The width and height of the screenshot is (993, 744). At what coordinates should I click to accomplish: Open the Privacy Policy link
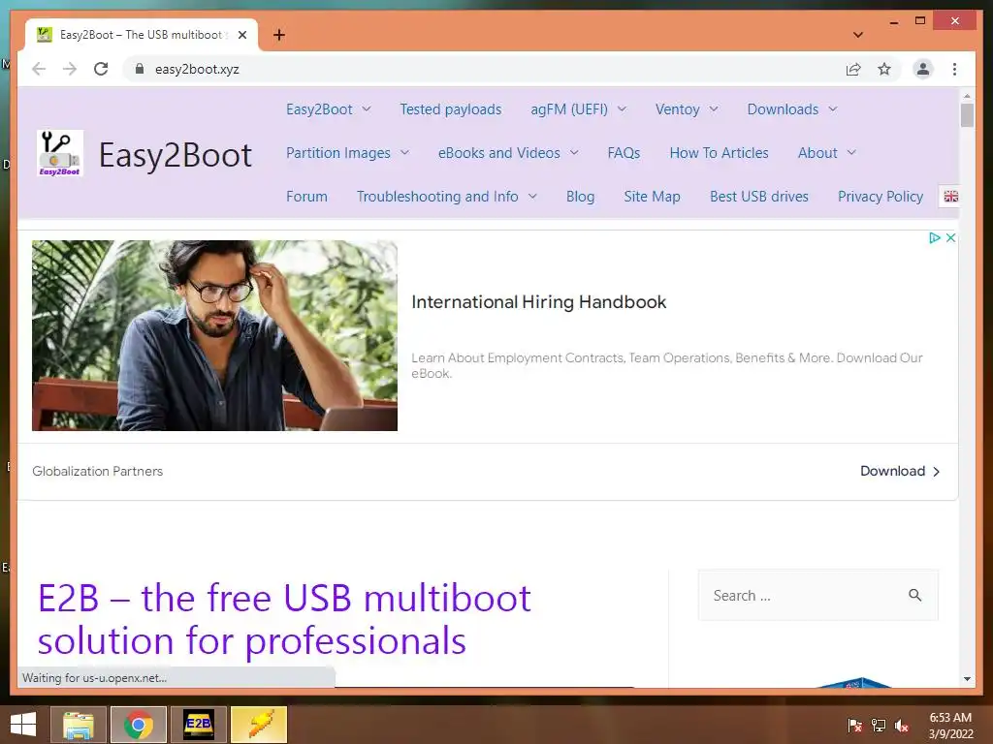pos(881,197)
